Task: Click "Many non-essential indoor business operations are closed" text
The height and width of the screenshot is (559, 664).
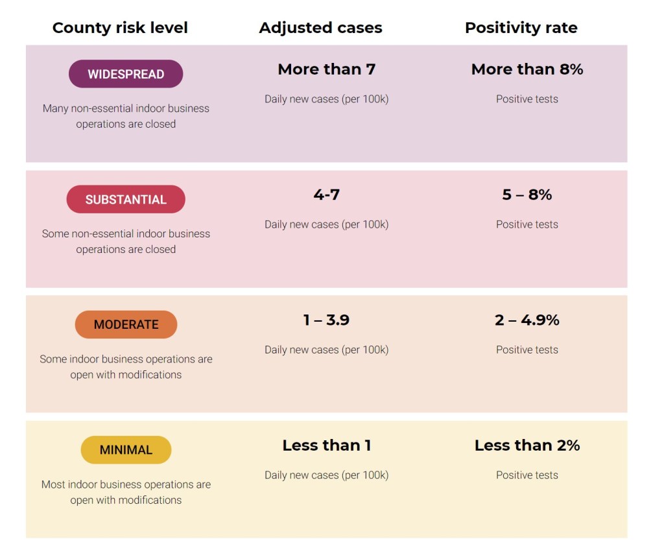Action: (126, 116)
